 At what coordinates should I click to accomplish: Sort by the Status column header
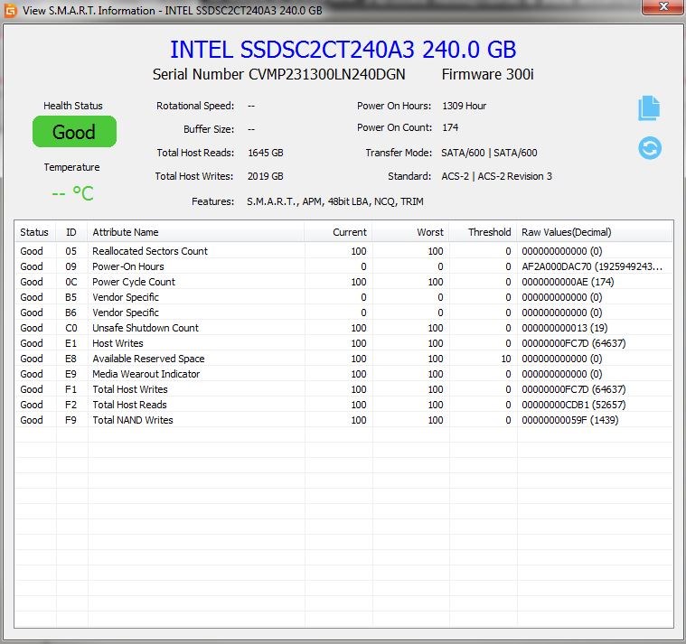click(35, 232)
